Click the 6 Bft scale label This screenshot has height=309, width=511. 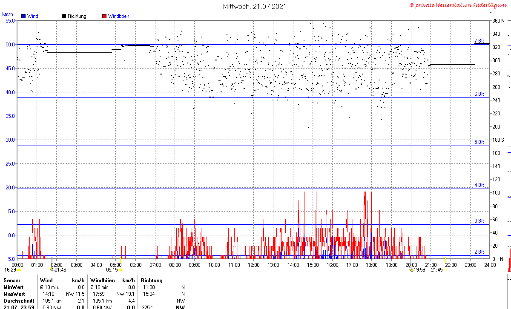479,94
